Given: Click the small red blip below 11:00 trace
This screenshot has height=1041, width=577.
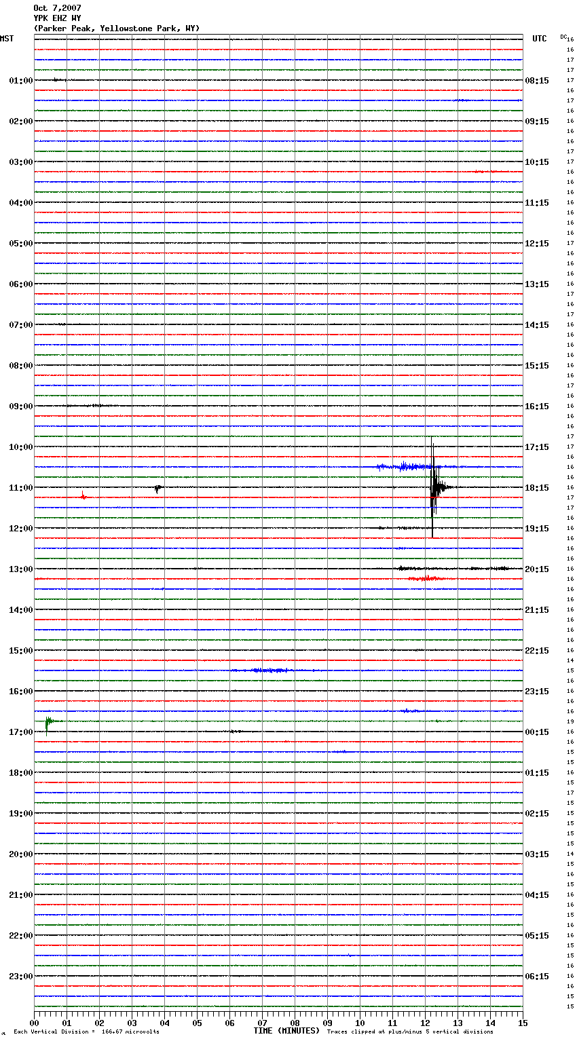Looking at the screenshot, I should pos(83,496).
